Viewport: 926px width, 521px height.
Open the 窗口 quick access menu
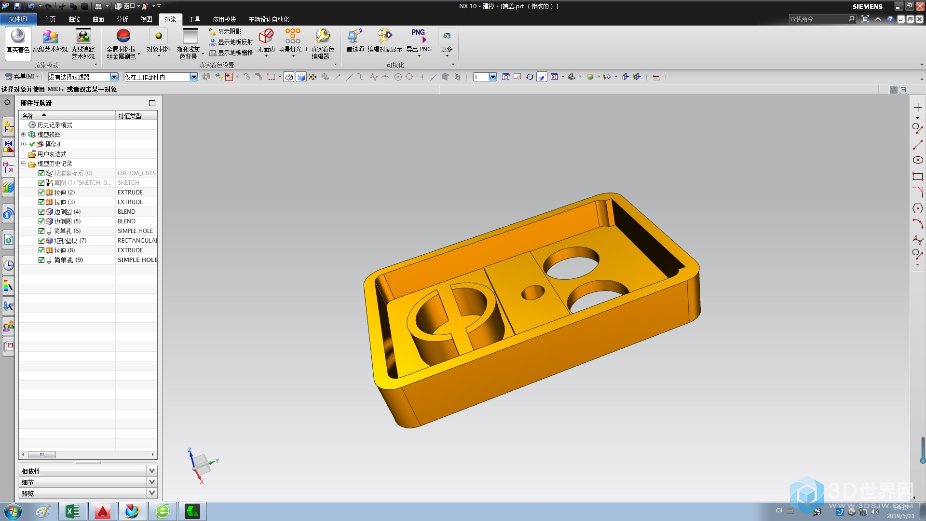tap(127, 6)
